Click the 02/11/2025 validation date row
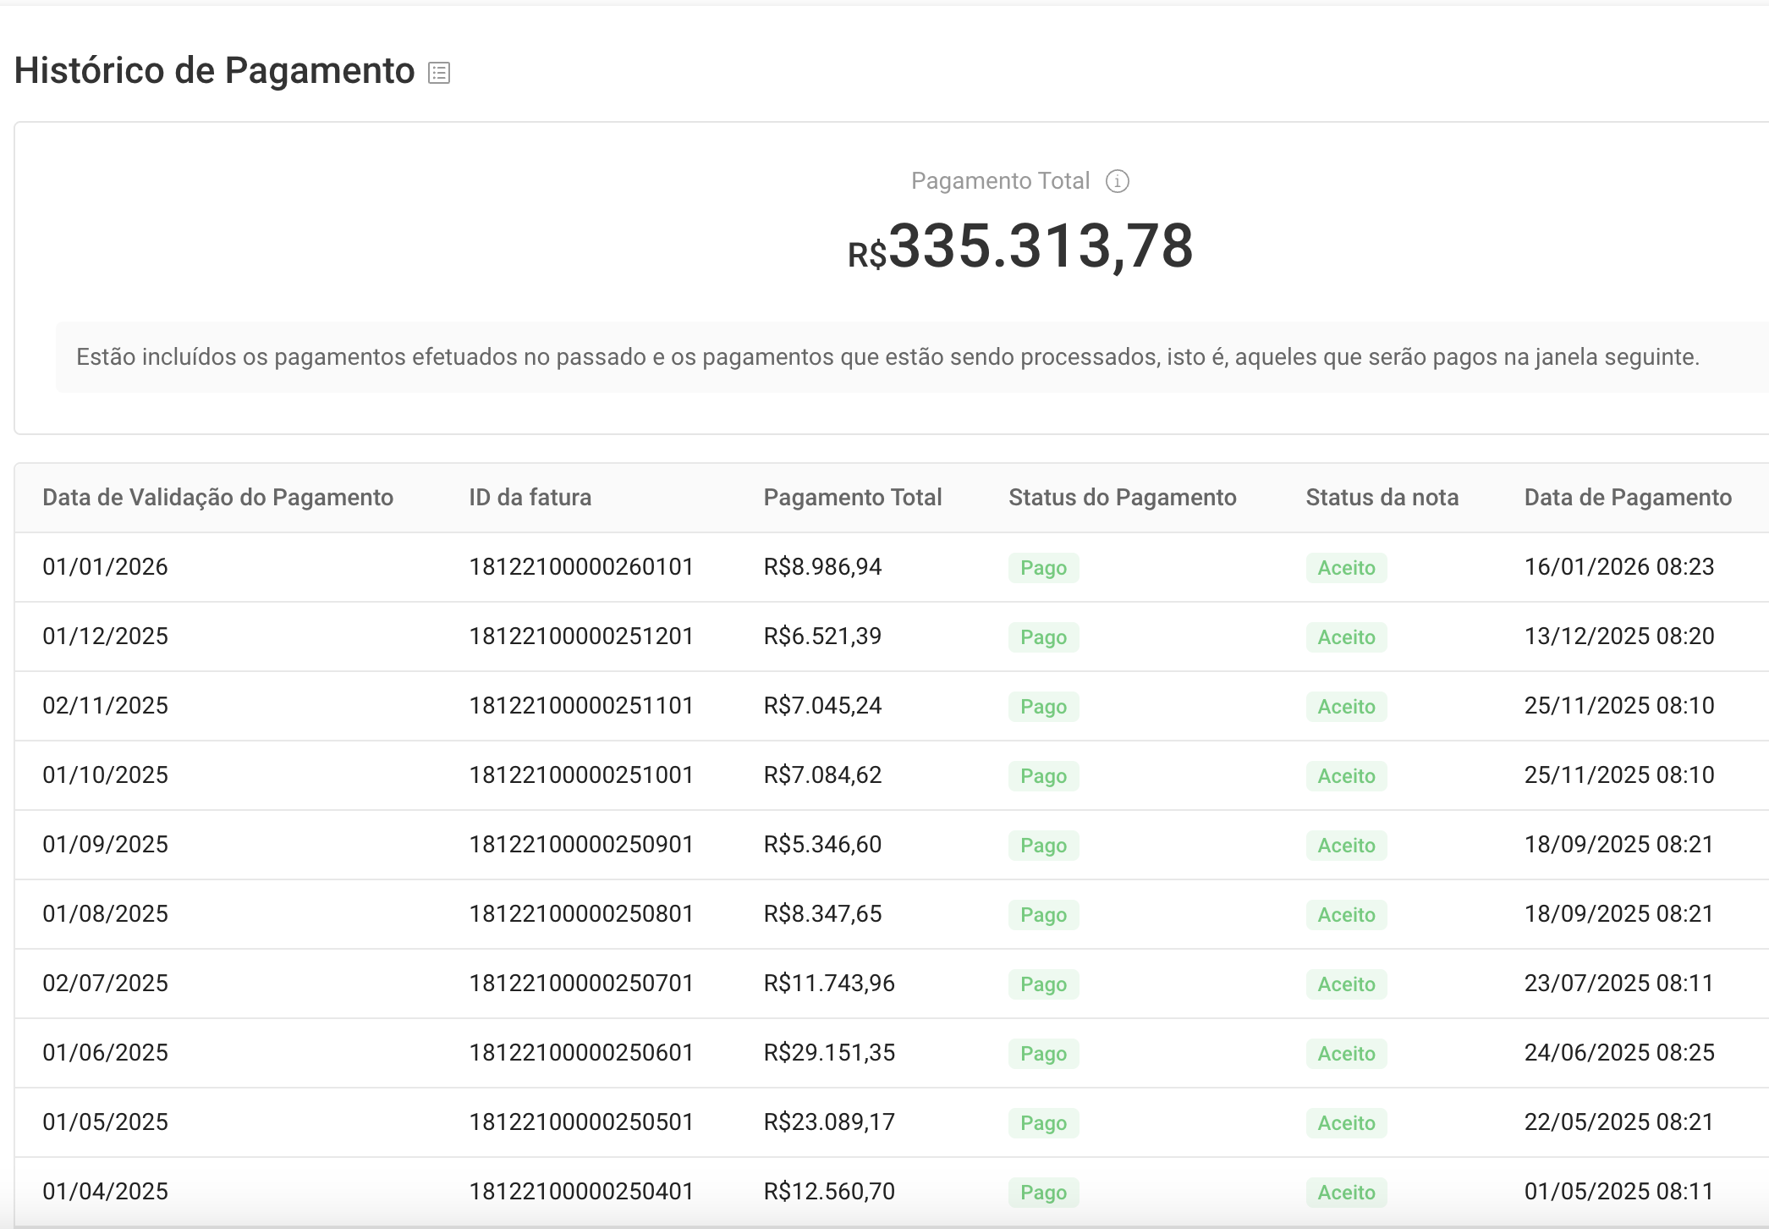This screenshot has height=1229, width=1769. pos(106,706)
